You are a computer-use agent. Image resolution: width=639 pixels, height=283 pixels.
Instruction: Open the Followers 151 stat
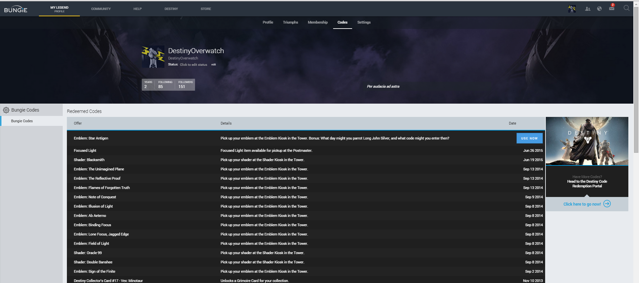point(185,84)
